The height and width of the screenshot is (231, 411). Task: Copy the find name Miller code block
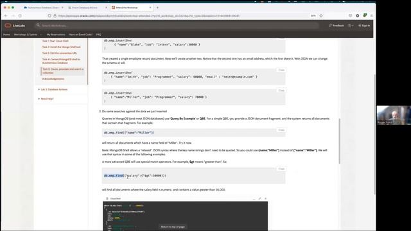point(281,130)
